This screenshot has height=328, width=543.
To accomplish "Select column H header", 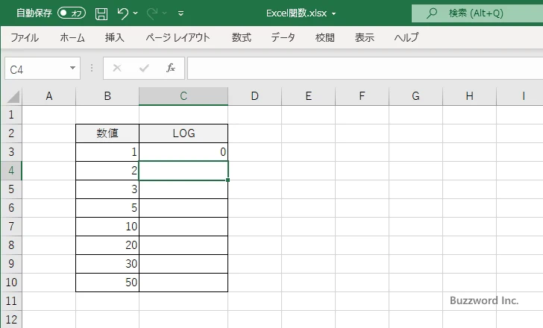I will tap(469, 96).
